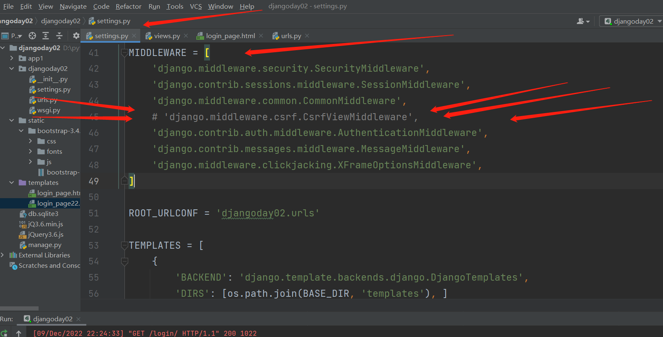Open the djangoday02 run configuration dropdown

tap(631, 21)
